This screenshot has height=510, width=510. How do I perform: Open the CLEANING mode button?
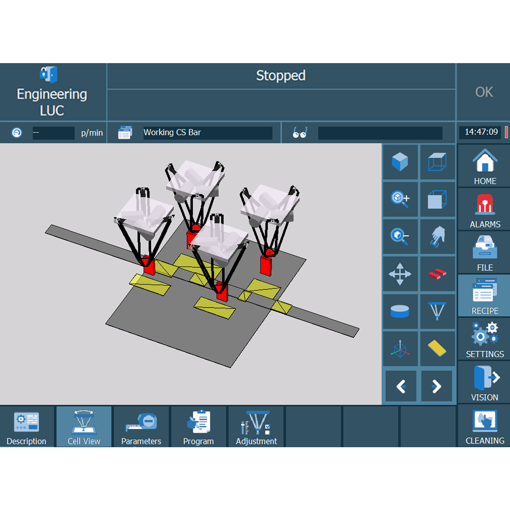click(x=484, y=426)
